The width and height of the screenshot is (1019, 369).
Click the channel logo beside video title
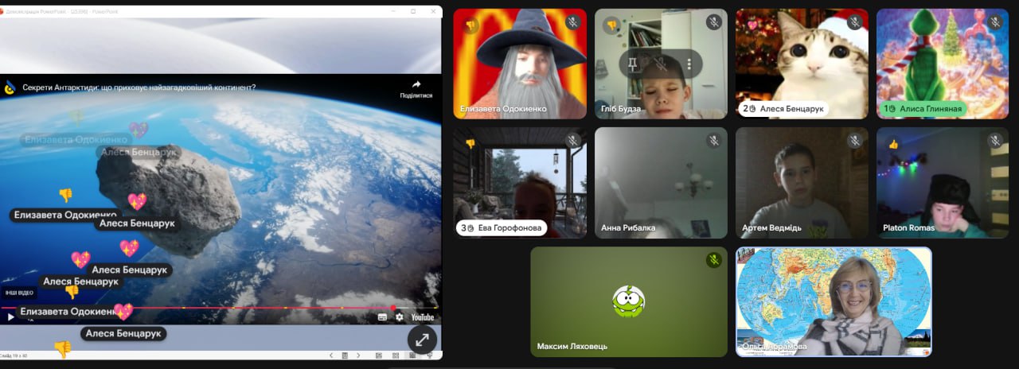[10, 87]
